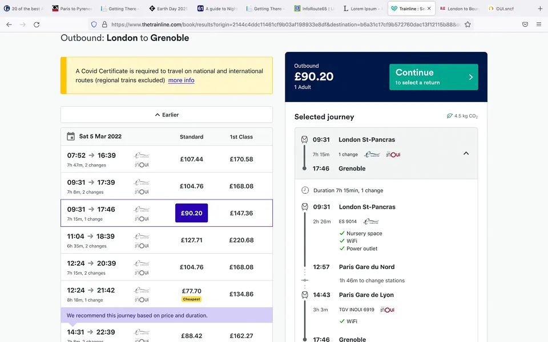Viewport: 548px width, 342px height.
Task: Click the inOui logo in 11:04 row
Action: point(142,246)
